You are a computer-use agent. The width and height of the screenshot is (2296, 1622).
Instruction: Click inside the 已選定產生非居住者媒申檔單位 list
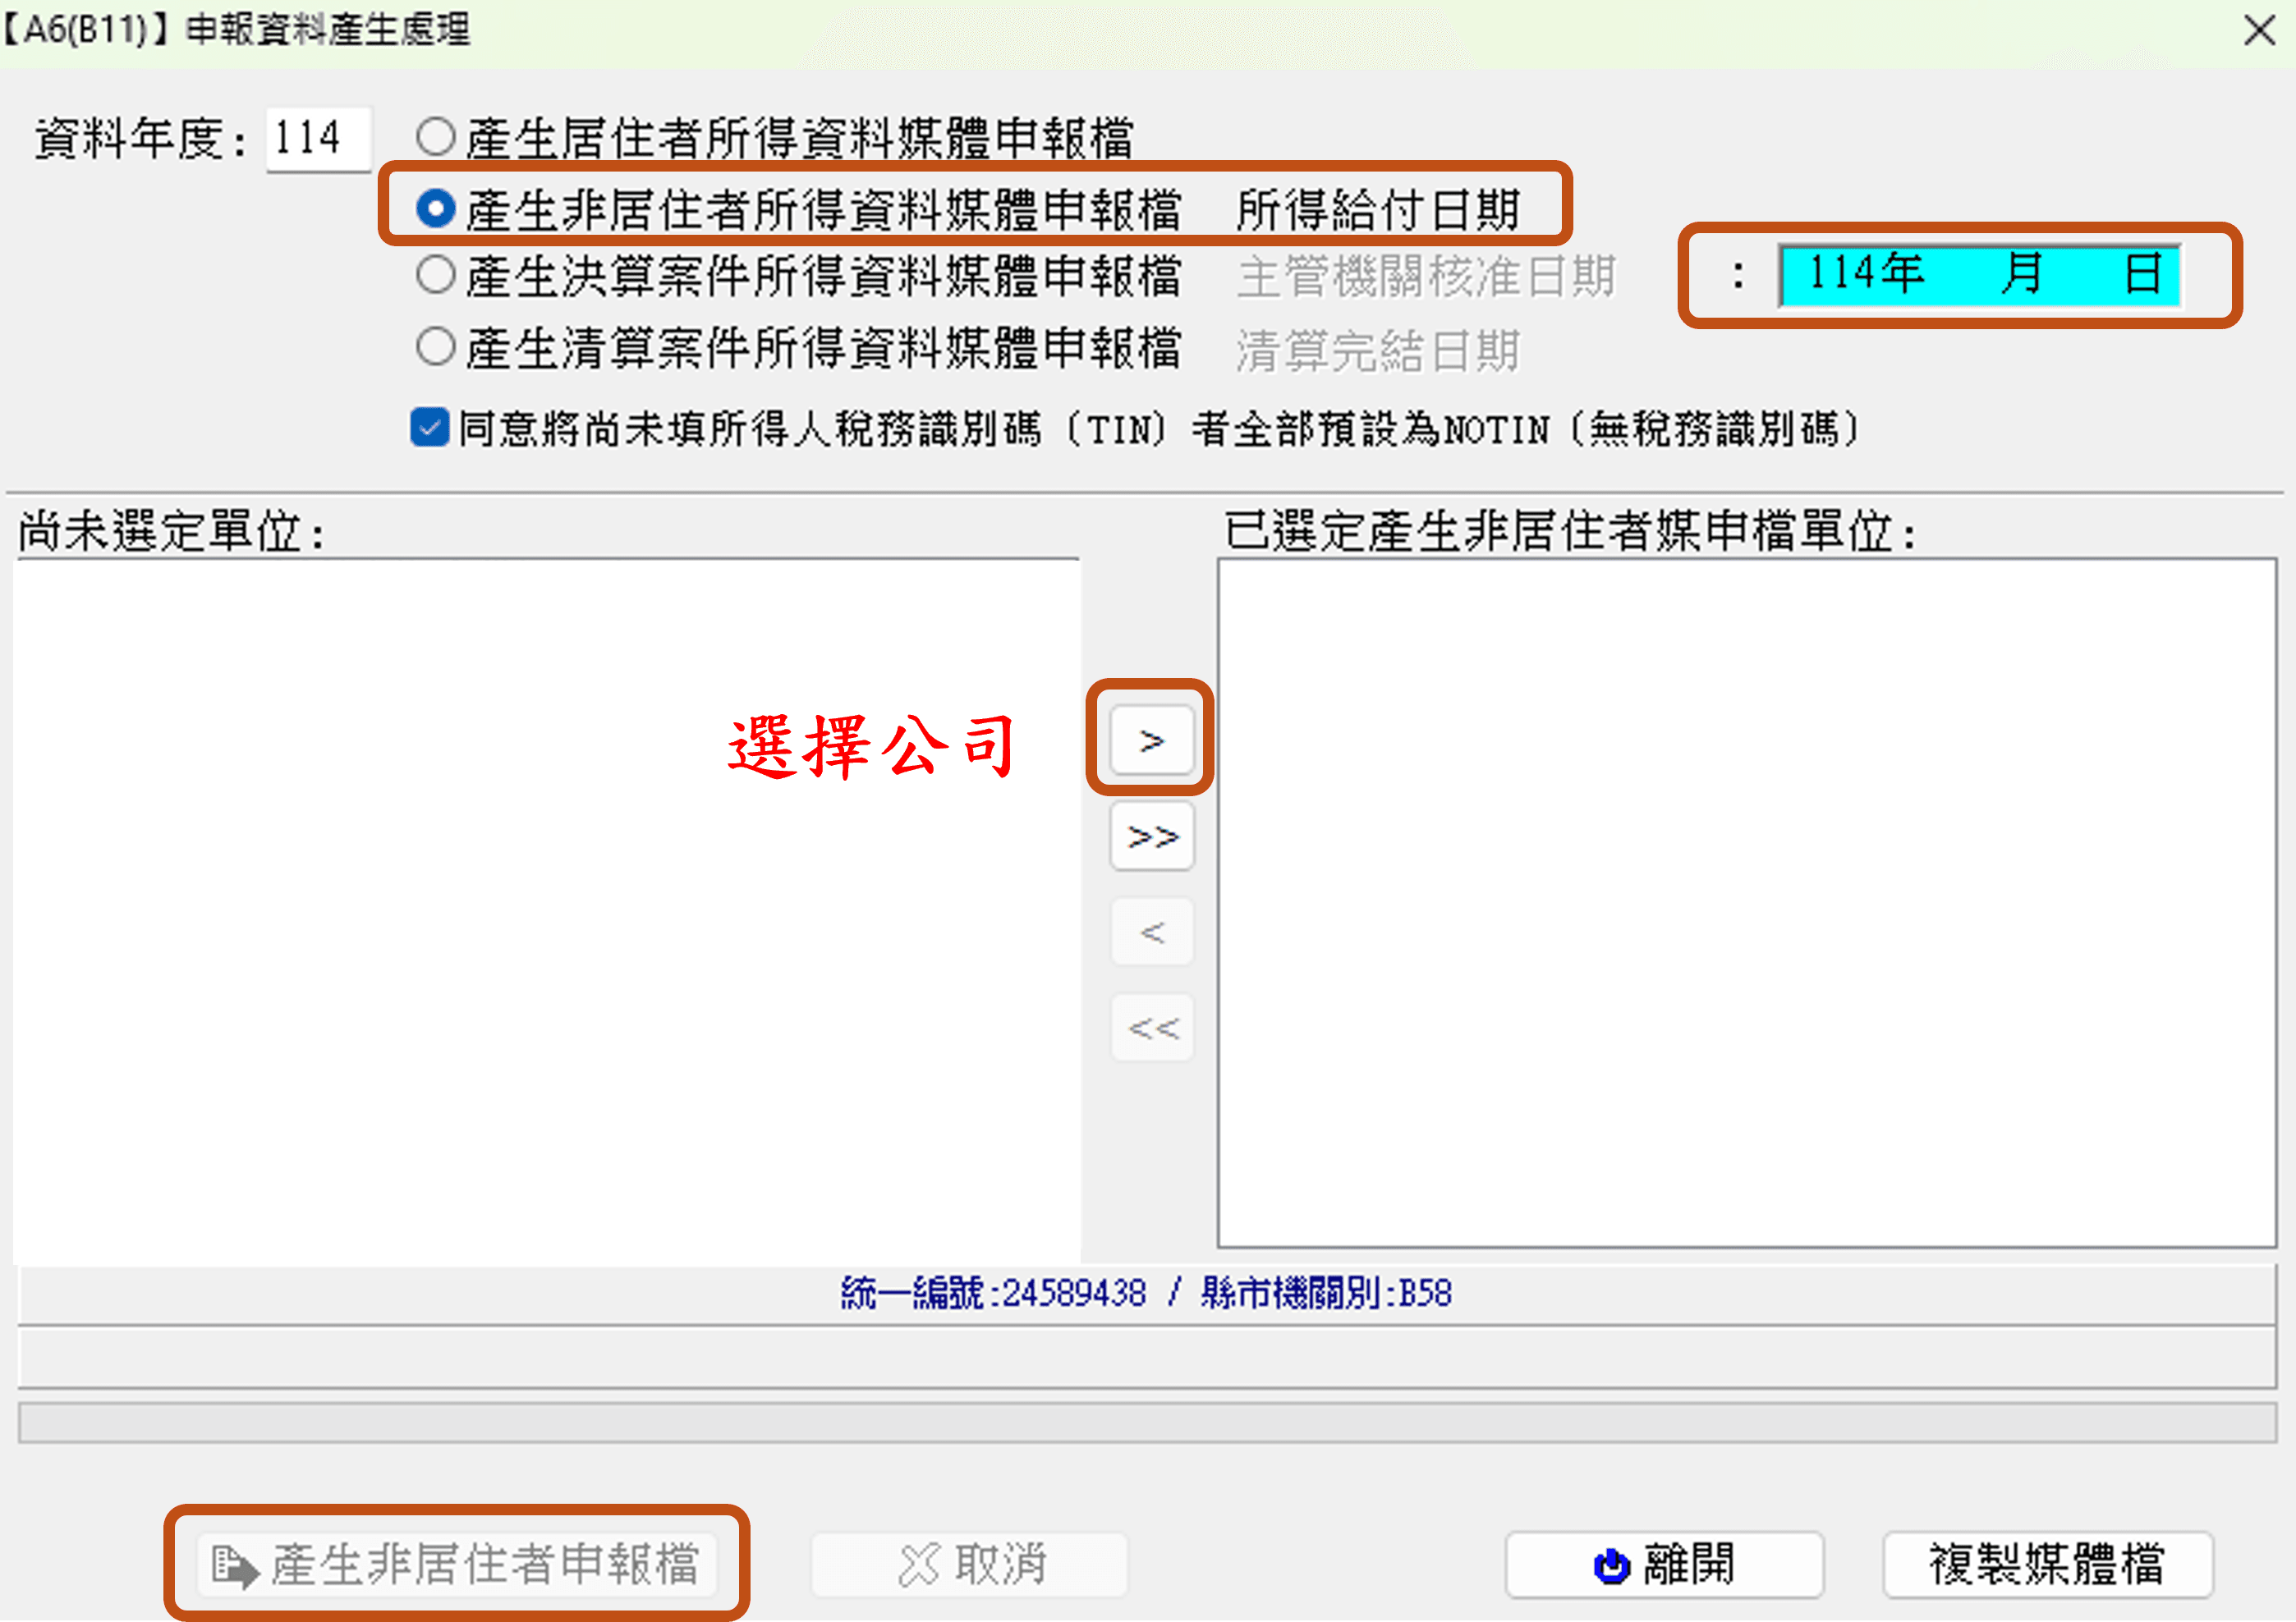1746,902
